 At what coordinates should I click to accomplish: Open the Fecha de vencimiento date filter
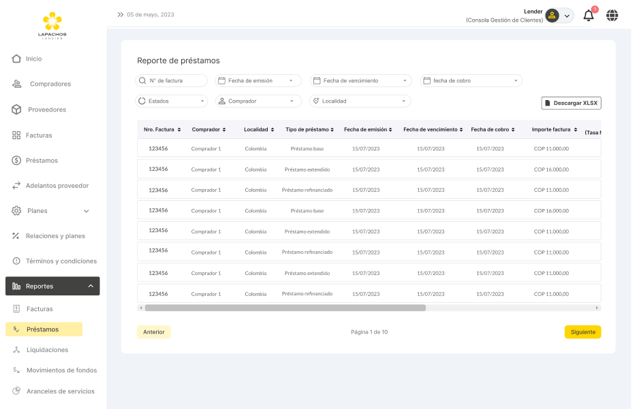(x=361, y=80)
